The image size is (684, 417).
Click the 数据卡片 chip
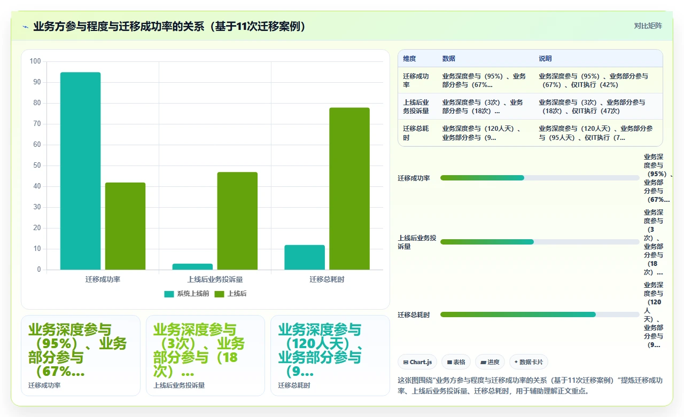click(528, 362)
